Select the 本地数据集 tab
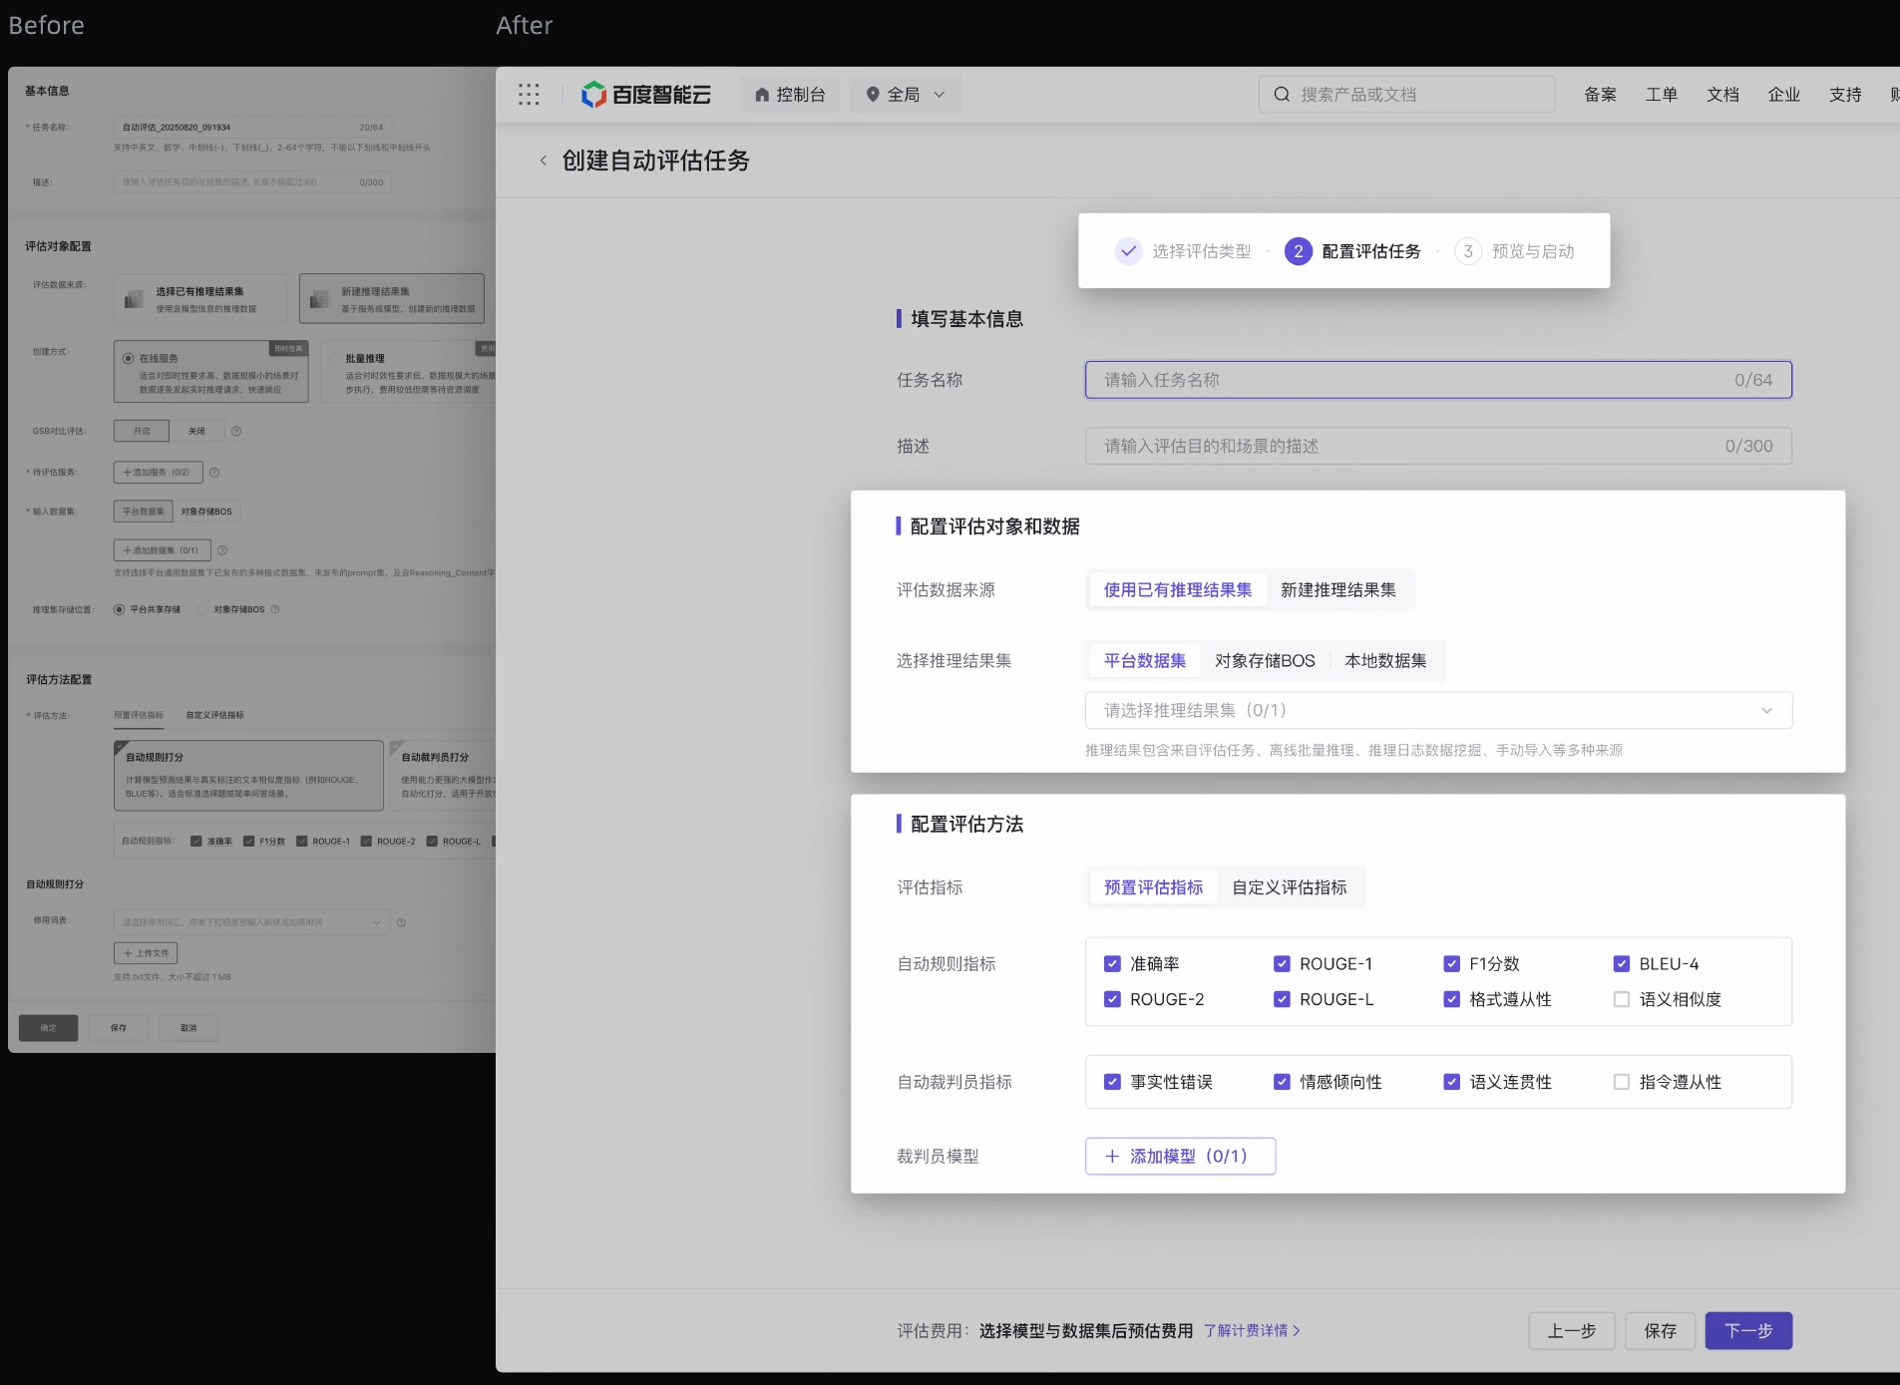Image resolution: width=1900 pixels, height=1385 pixels. 1385,661
